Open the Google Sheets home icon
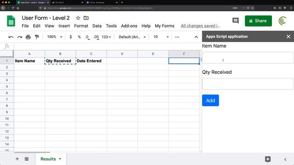This screenshot has width=294, height=165. [11, 21]
